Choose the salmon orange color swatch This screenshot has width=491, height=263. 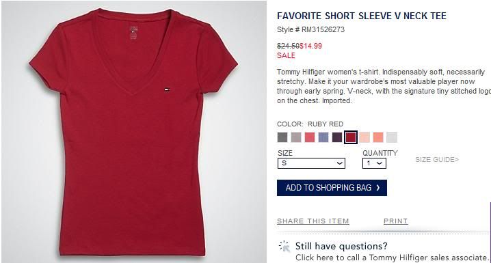click(378, 137)
